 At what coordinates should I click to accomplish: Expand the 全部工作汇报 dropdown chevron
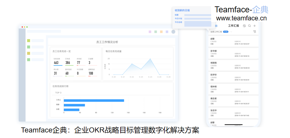[x=231, y=32]
